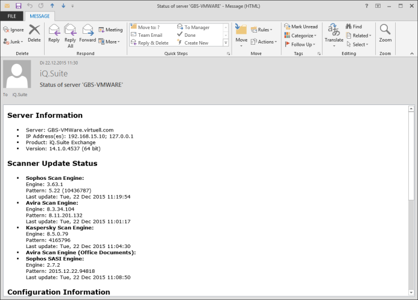Go to previous item using up arrow

click(52, 5)
